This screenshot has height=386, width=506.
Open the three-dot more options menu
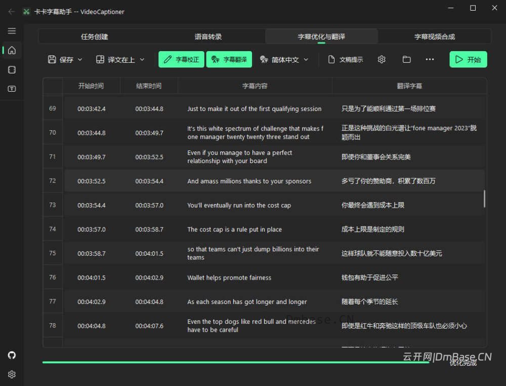tap(430, 59)
